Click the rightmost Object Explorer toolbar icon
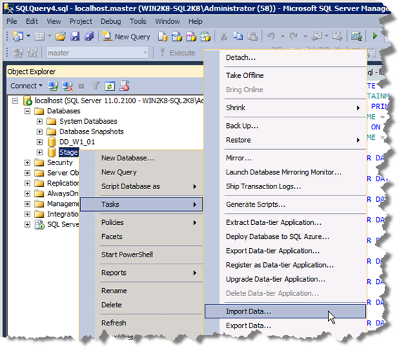 pyautogui.click(x=124, y=86)
